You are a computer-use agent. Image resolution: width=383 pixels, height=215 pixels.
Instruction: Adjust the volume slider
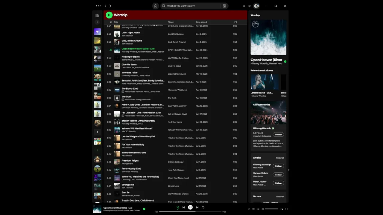click(272, 209)
